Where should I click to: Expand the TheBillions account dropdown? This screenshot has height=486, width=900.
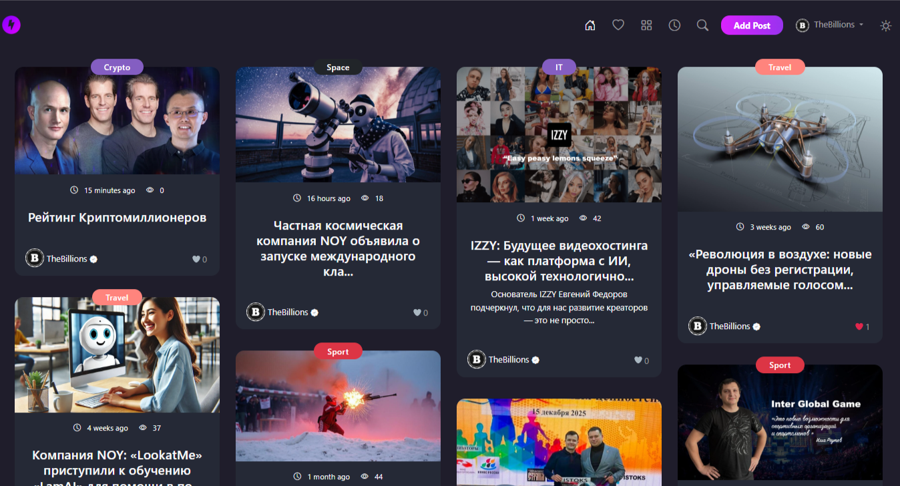[830, 25]
